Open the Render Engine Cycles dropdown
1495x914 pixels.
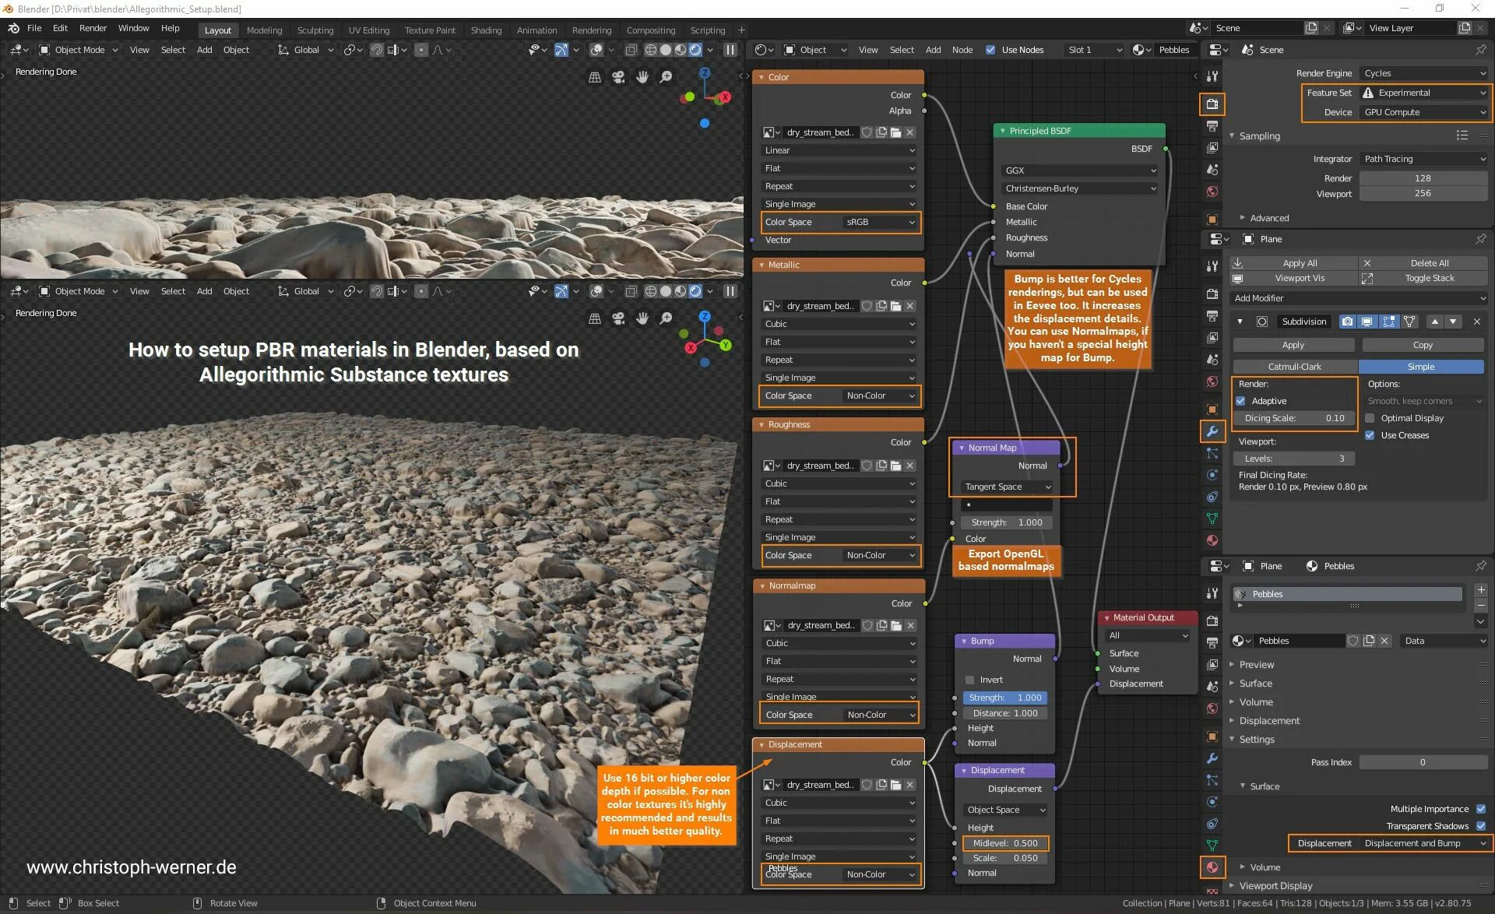pyautogui.click(x=1424, y=73)
